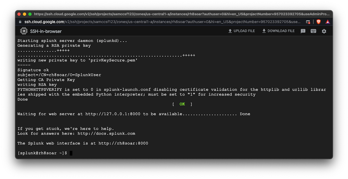Click 'privKeySecure.pem' file name text

(113, 60)
